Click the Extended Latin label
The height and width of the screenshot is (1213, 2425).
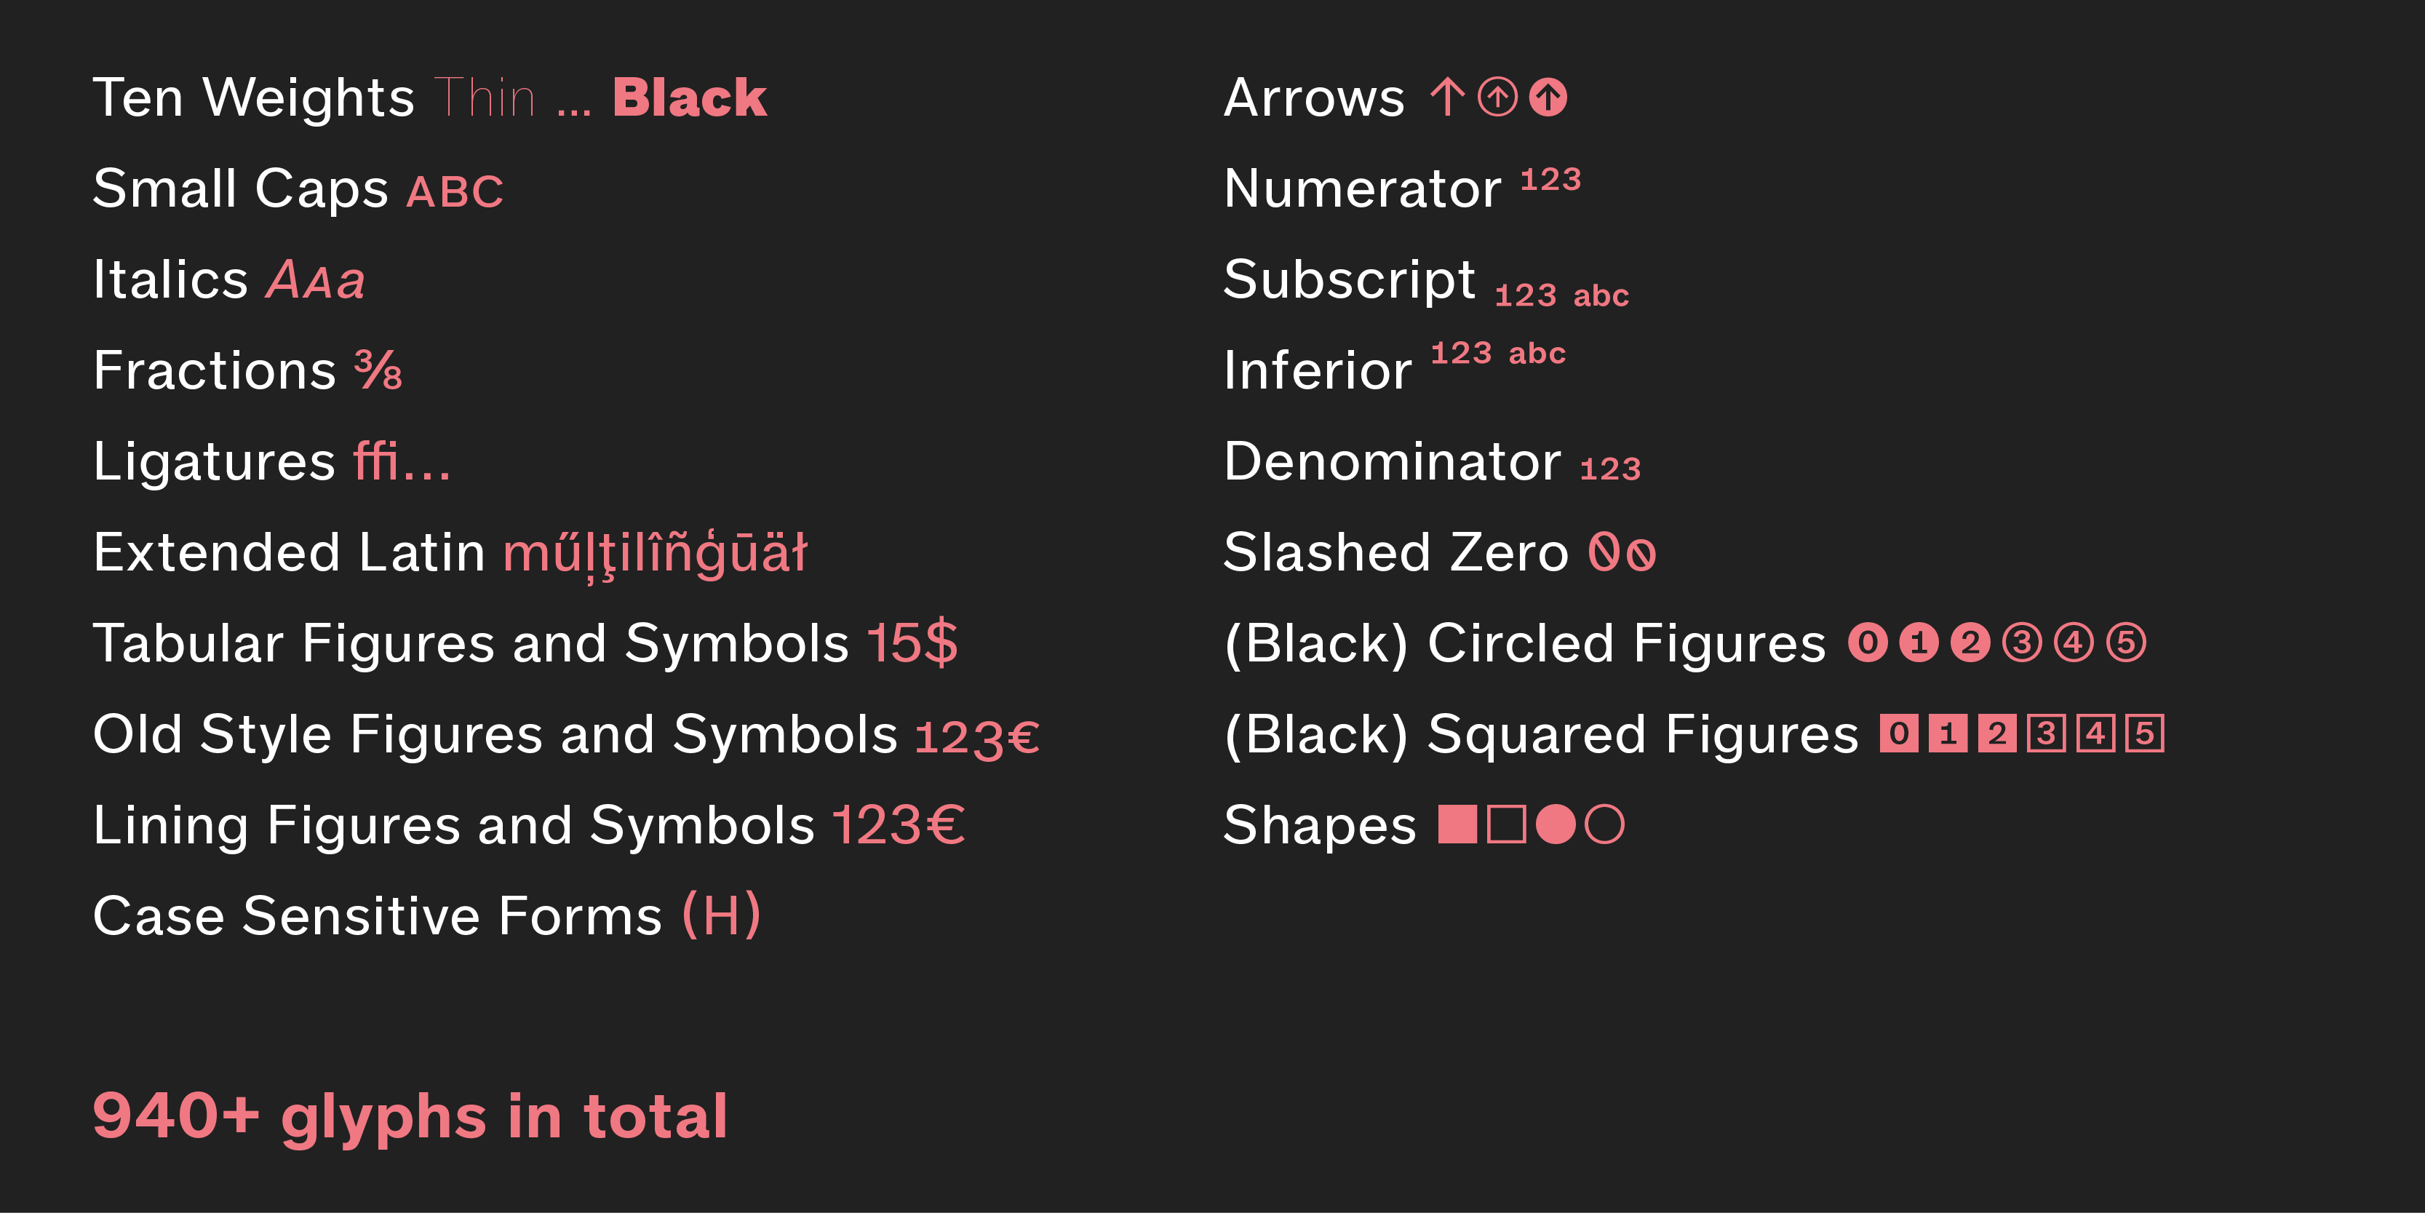click(289, 552)
